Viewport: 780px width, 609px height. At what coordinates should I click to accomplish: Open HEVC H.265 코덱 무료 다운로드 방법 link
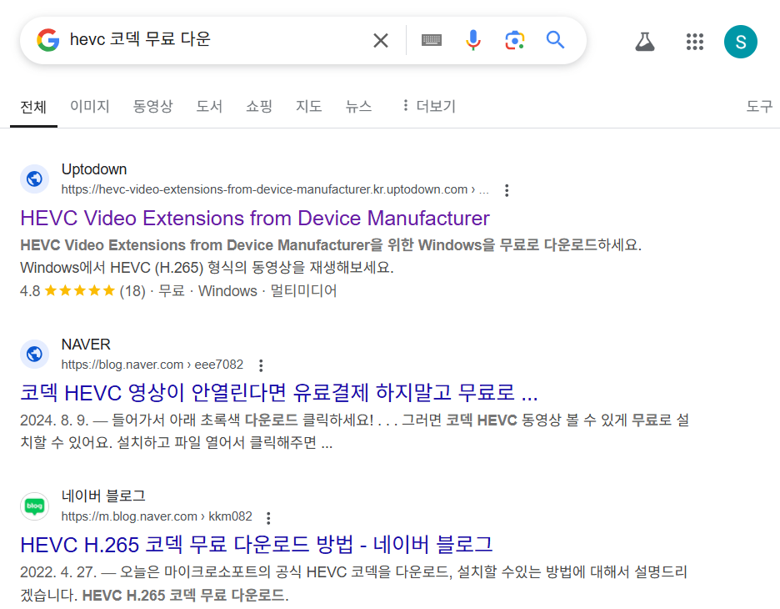pyautogui.click(x=256, y=545)
